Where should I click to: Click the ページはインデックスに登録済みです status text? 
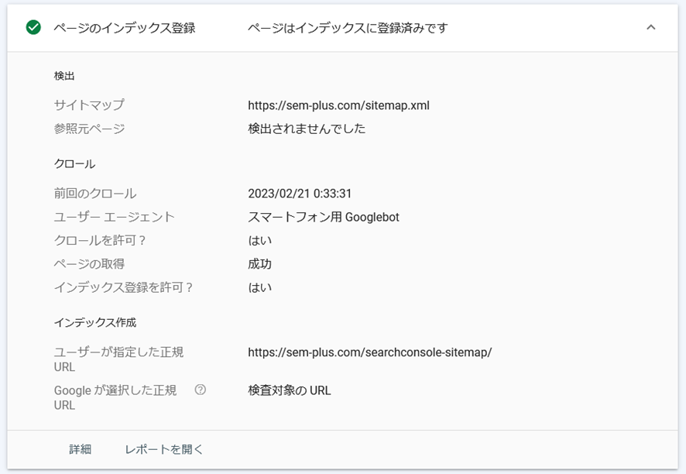[x=348, y=28]
